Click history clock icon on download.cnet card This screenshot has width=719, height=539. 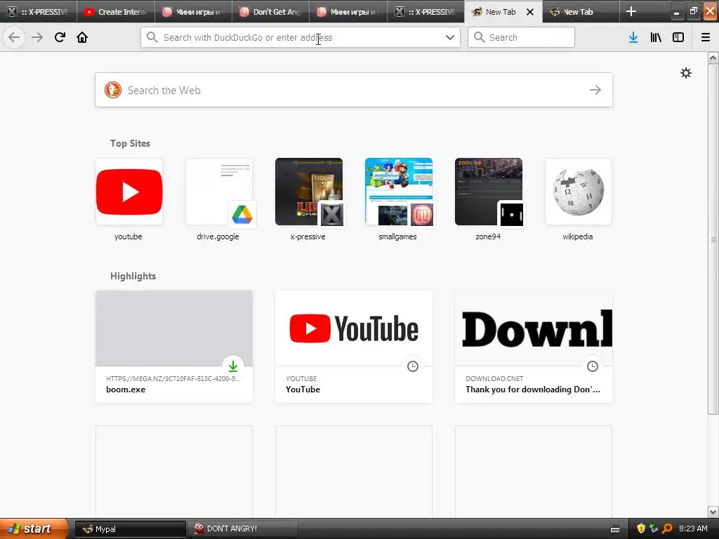point(593,366)
